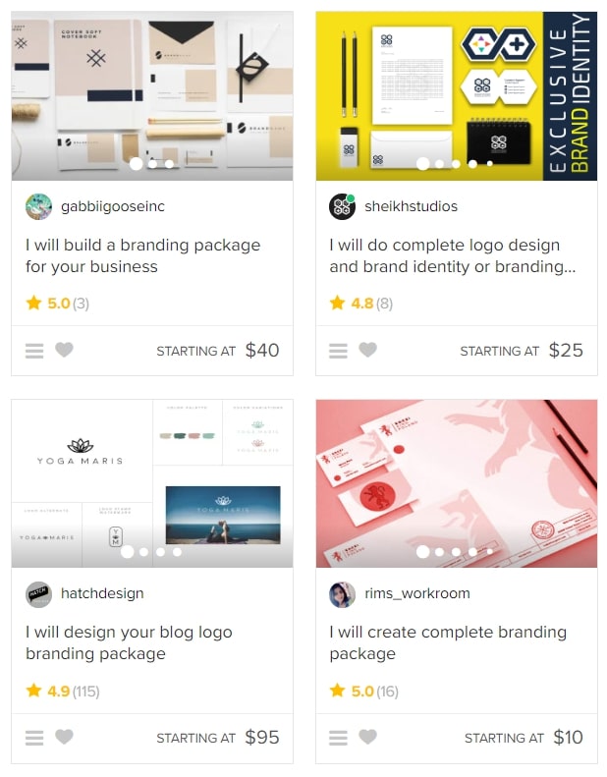Viewport: 607px width, 777px height.
Task: Open list menu icon on rims_workroom gig
Action: click(338, 738)
